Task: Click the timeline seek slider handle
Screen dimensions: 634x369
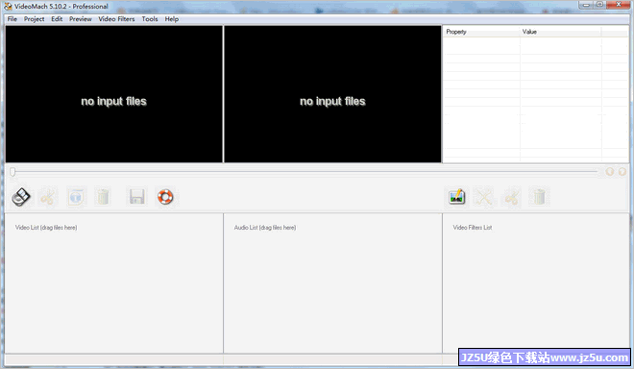Action: pyautogui.click(x=12, y=172)
